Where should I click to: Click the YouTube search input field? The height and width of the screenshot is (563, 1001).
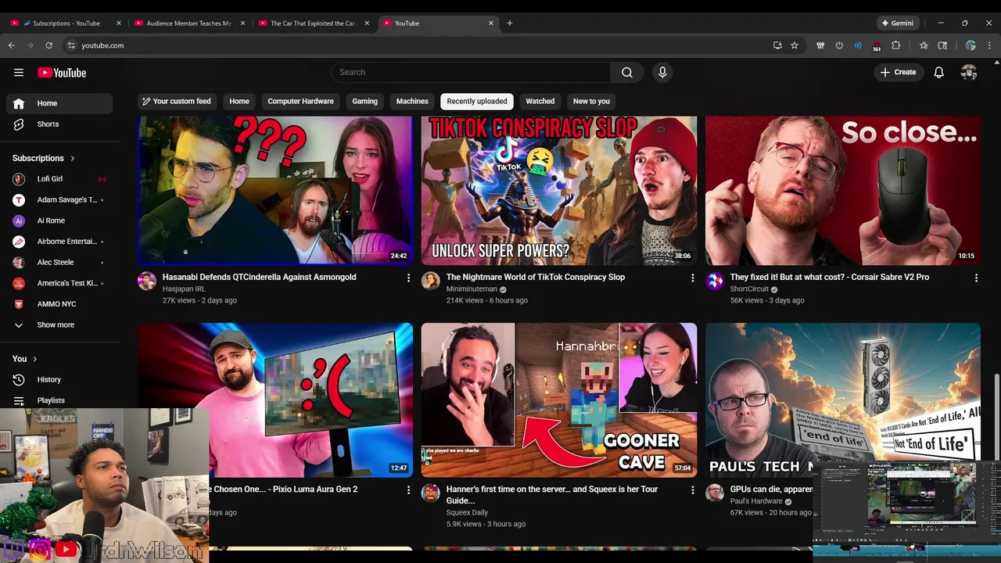pos(471,72)
